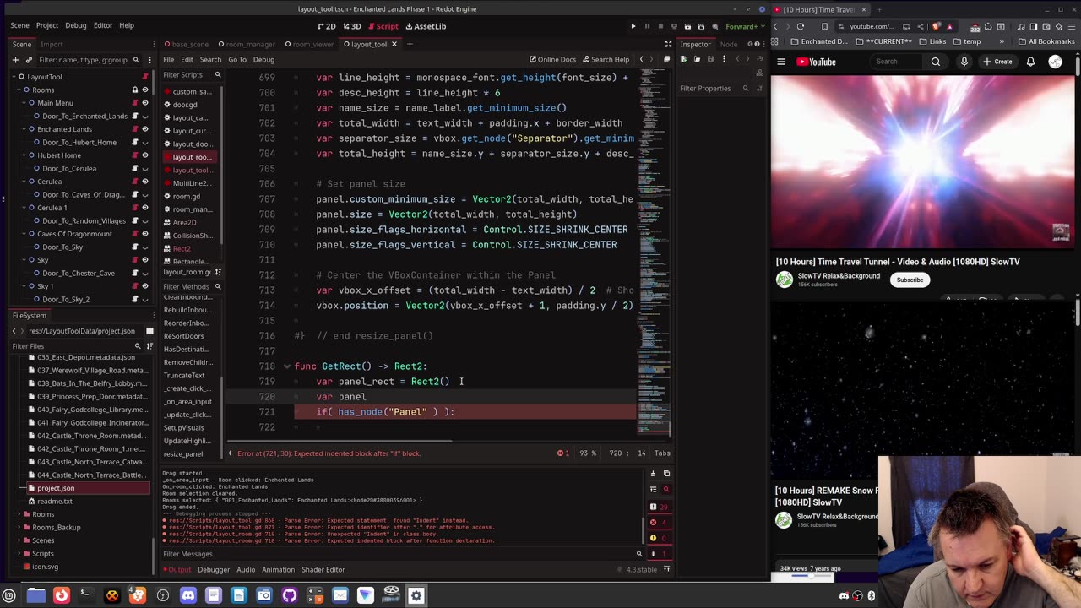
Task: Click the instantiate child scene link icon
Action: point(29,60)
